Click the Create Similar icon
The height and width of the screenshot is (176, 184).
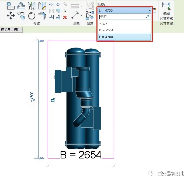pos(90,15)
